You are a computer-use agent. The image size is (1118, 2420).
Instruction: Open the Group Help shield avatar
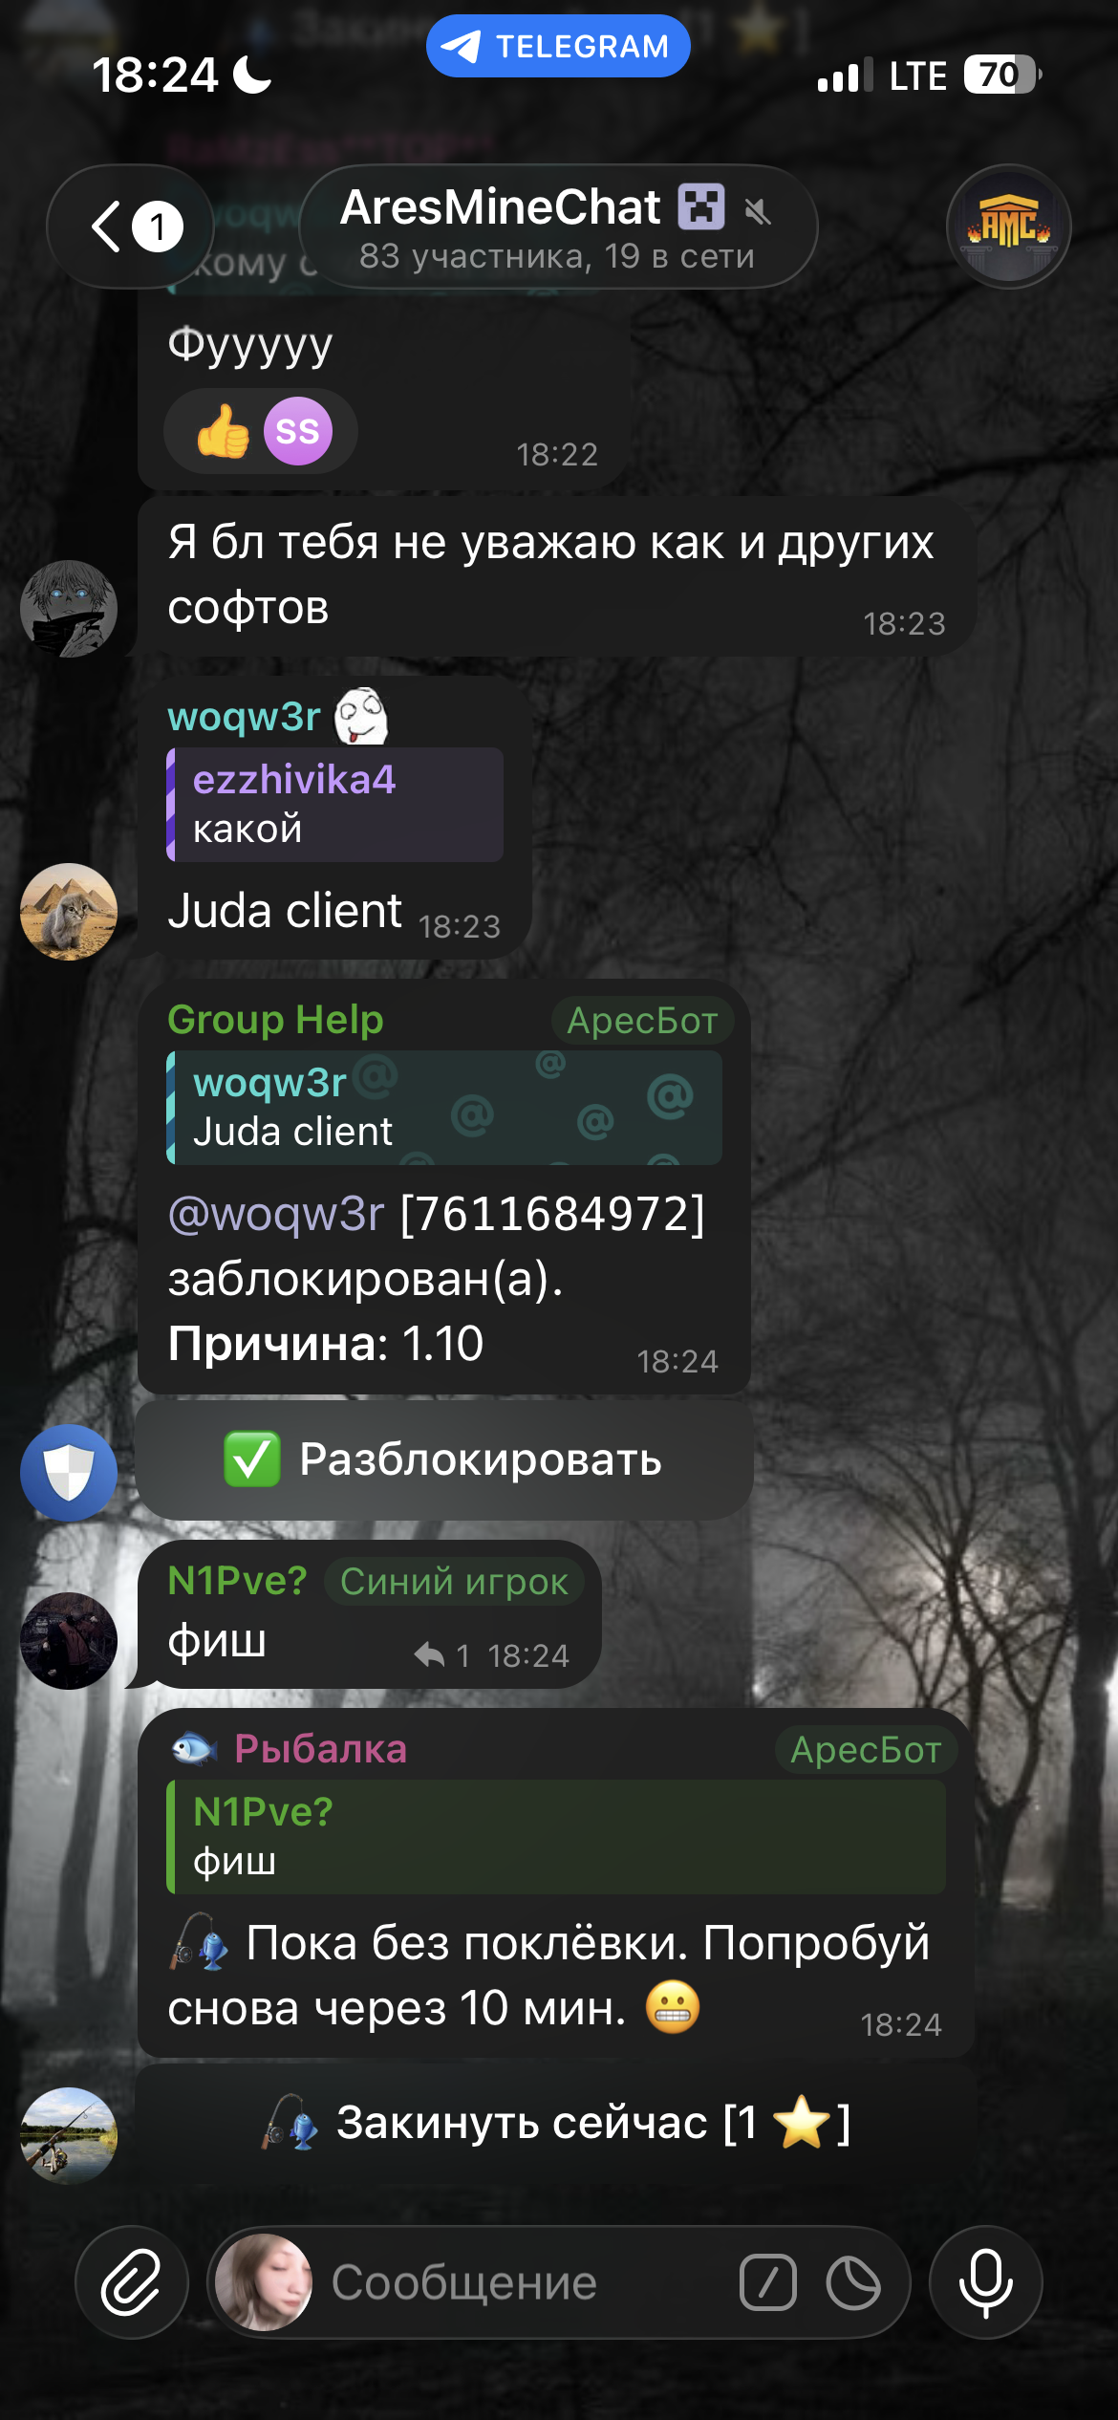69,1472
